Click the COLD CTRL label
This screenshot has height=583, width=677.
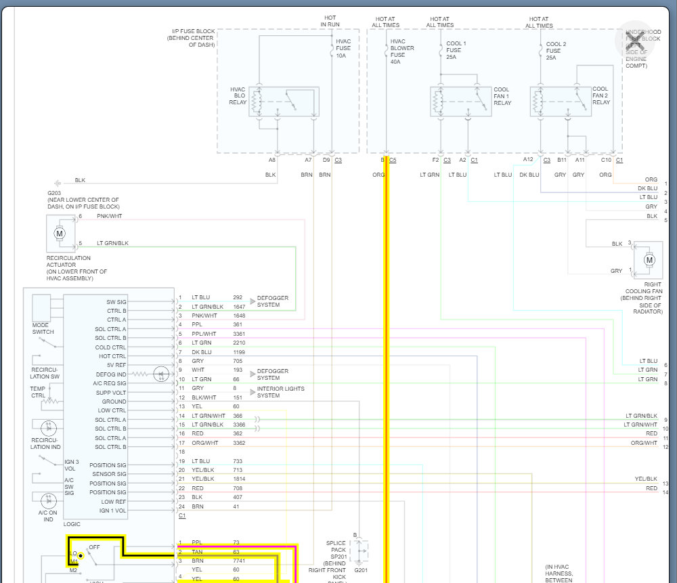coord(110,347)
